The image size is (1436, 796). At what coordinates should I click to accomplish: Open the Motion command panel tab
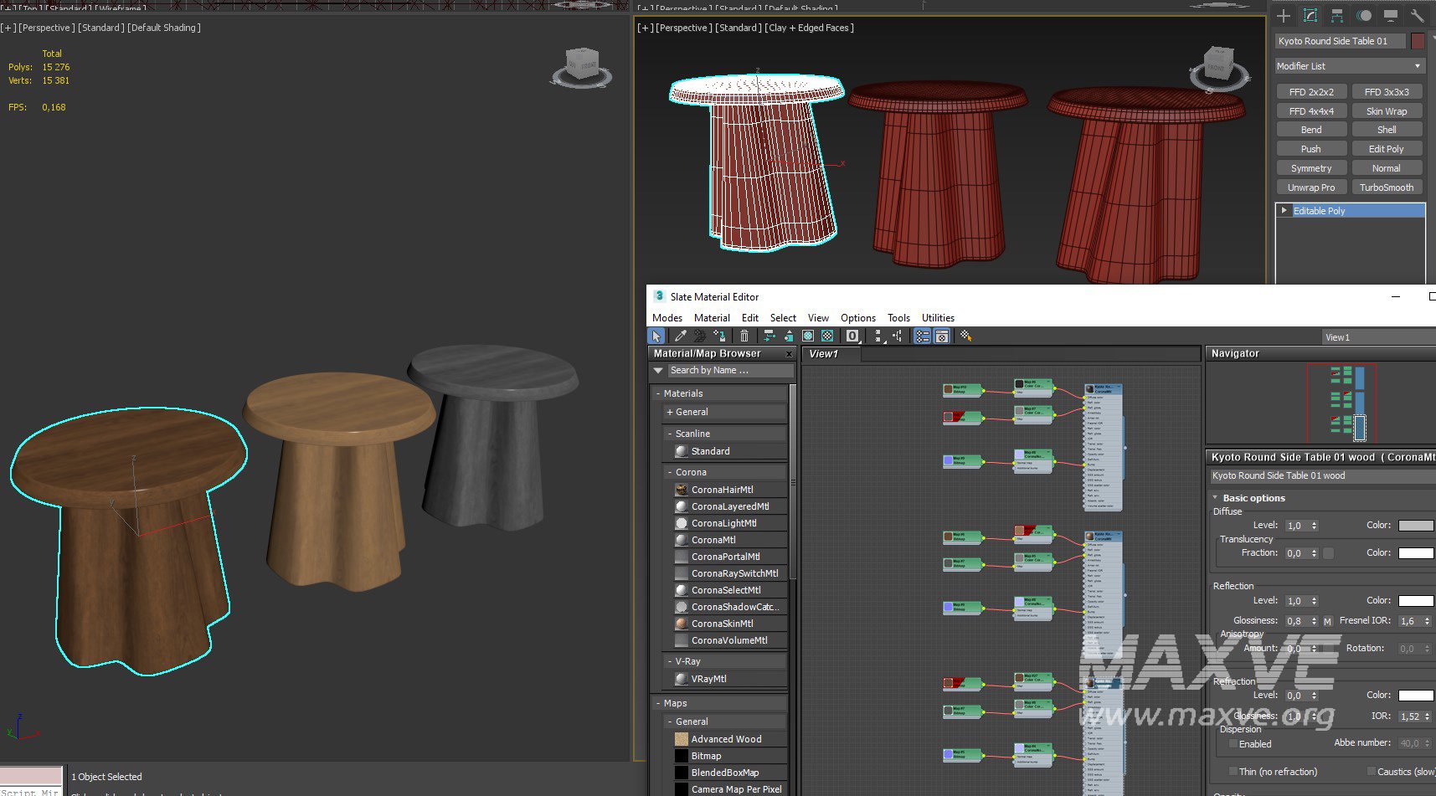point(1364,16)
